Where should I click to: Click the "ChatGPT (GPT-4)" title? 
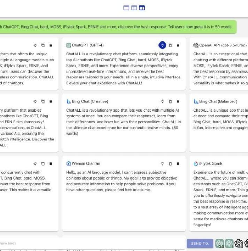coord(88,45)
